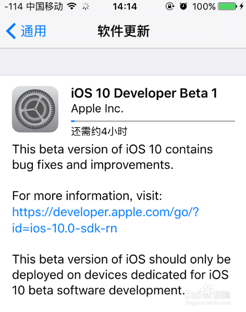
Task: Tap the charging bolt icon
Action: pos(242,6)
